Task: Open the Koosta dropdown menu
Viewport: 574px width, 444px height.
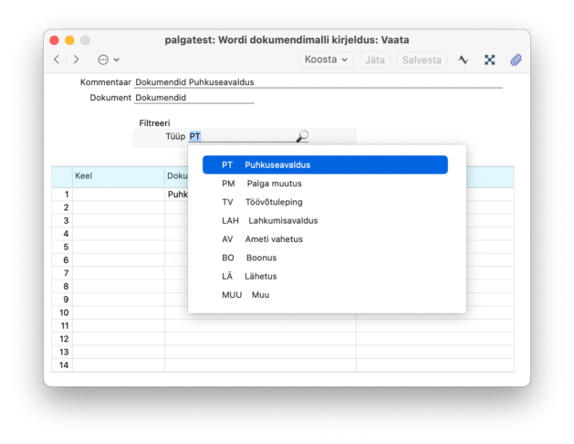Action: (x=326, y=59)
